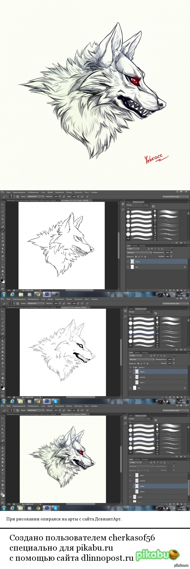Switch to 'Каналы' tab in the bottom Photoshop window
This screenshot has width=190, height=569.
click(x=137, y=459)
